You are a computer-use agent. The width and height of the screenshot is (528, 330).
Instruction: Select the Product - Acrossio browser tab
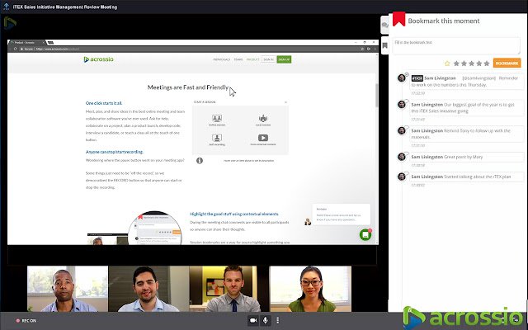(x=27, y=42)
